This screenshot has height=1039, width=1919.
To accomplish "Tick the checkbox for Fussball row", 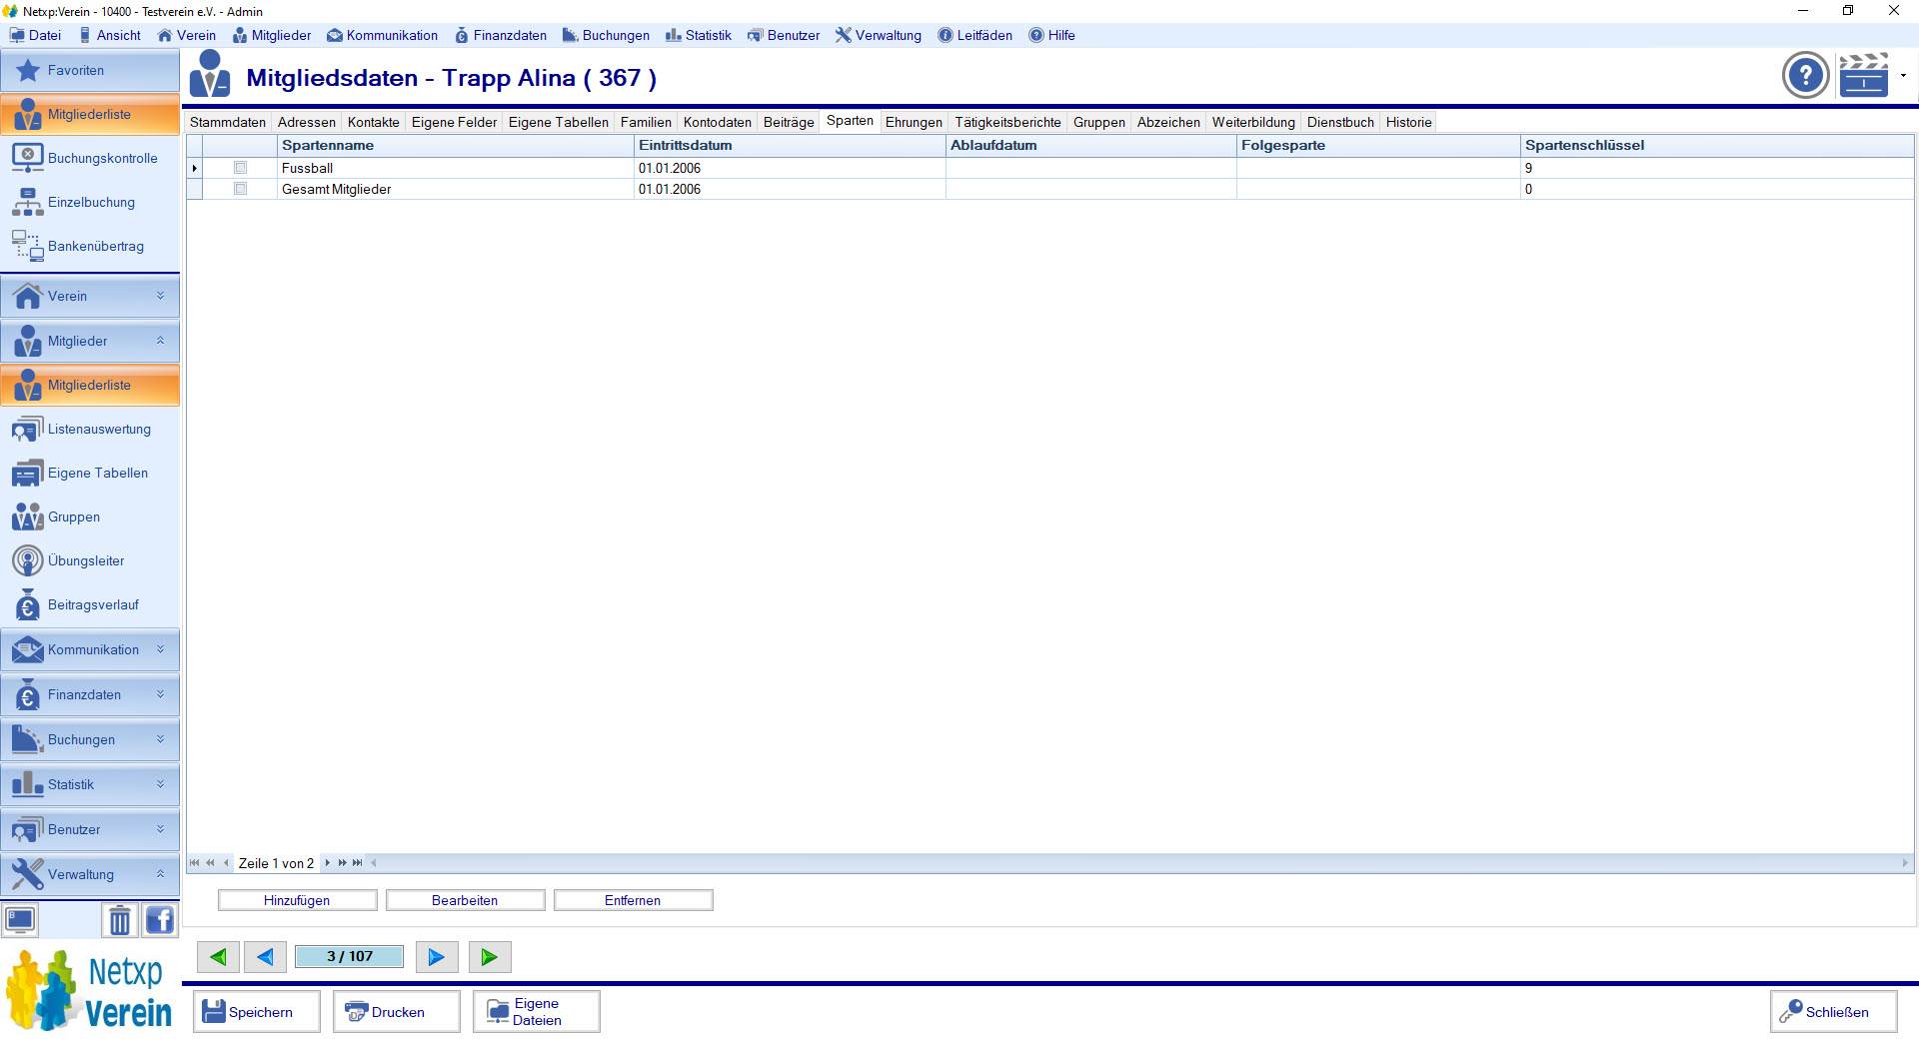I will coord(240,168).
